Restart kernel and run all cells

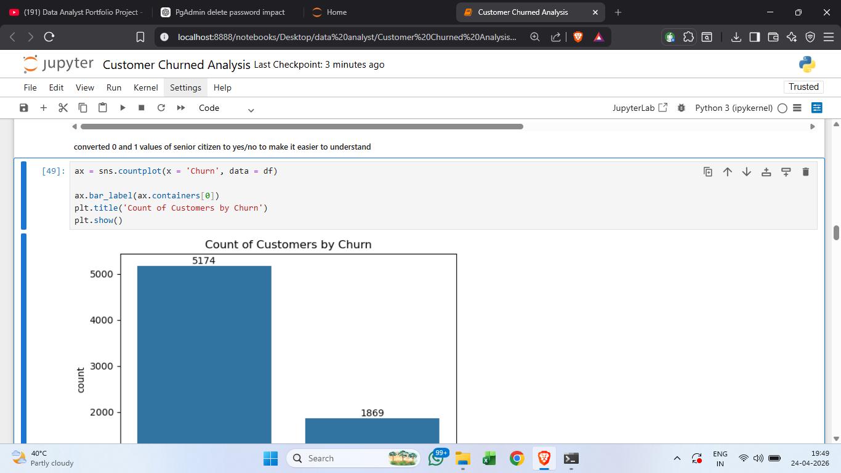point(181,108)
